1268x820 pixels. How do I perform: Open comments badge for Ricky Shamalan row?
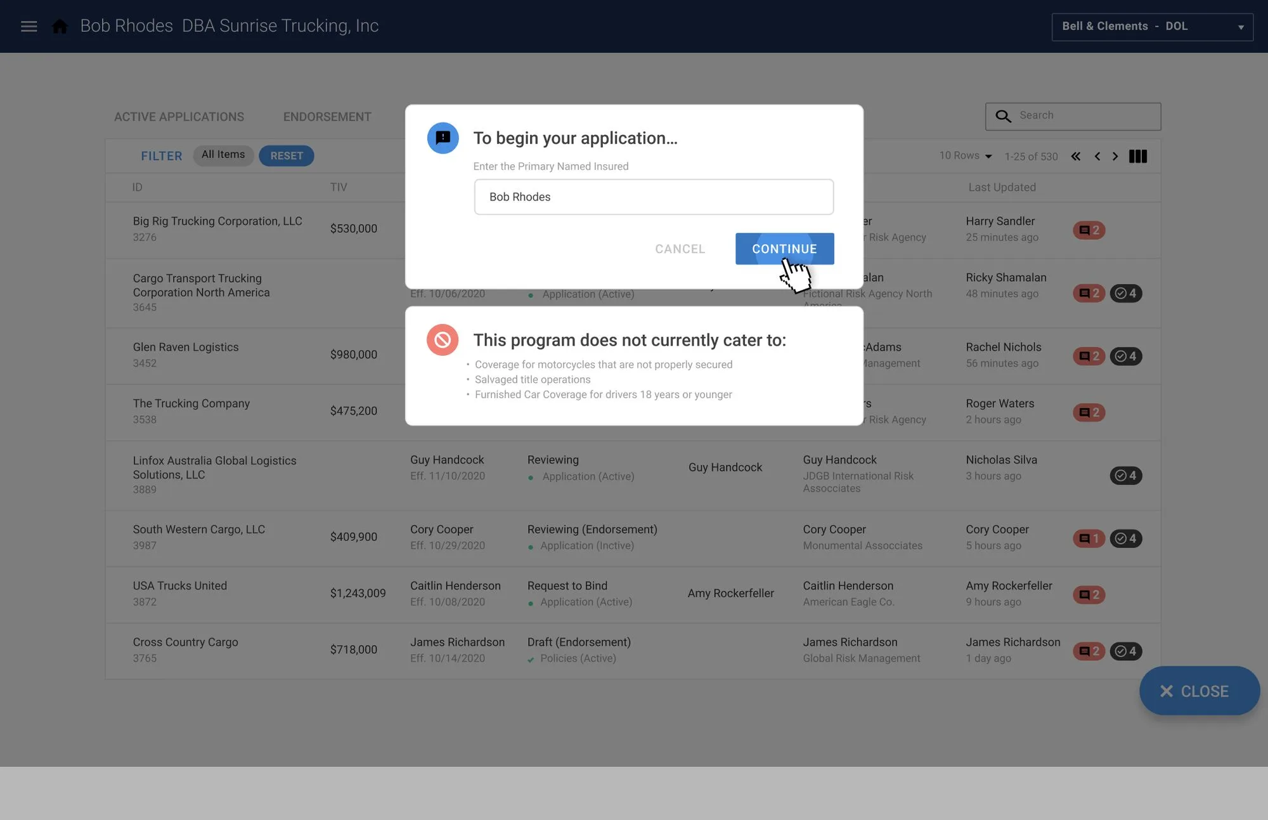point(1089,293)
